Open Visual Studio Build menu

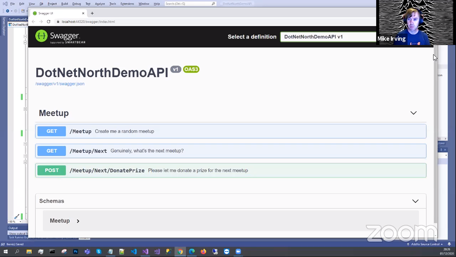tap(64, 4)
